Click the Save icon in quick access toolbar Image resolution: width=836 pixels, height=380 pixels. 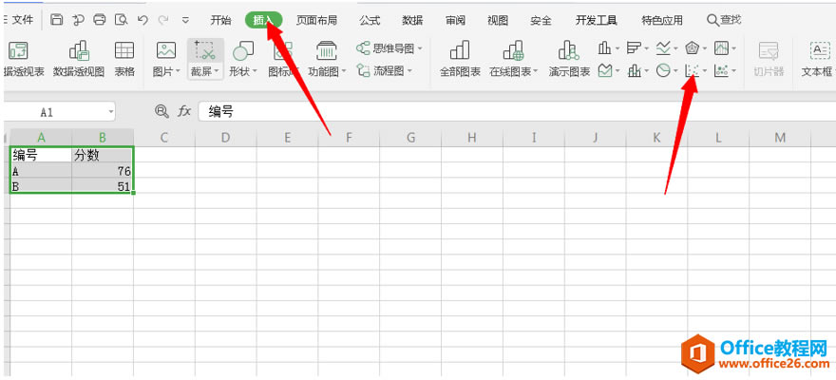pos(56,20)
